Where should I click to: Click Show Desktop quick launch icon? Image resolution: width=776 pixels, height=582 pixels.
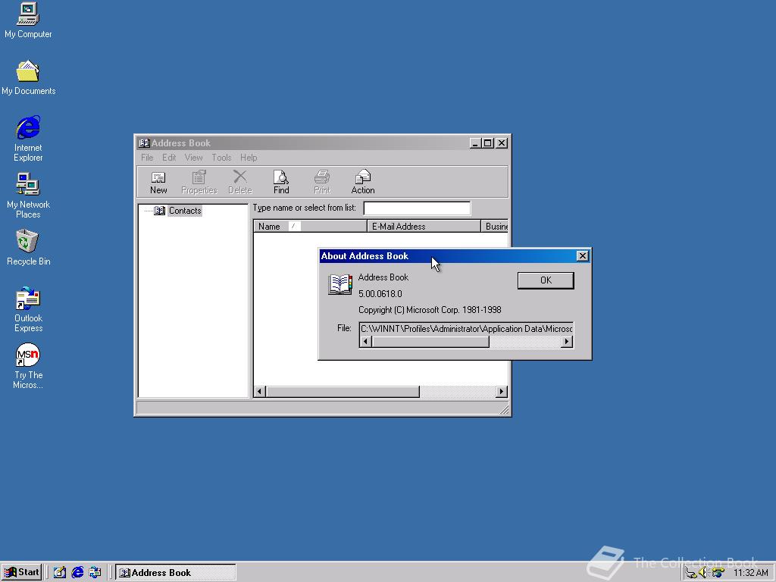[59, 573]
